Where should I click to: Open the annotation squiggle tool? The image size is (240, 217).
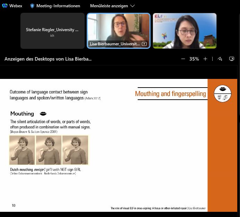pos(220,59)
